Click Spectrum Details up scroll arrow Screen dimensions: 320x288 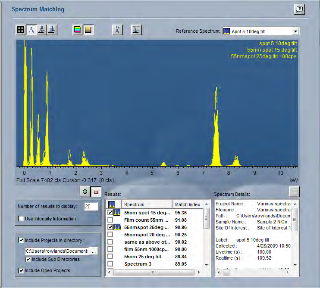tap(295, 204)
